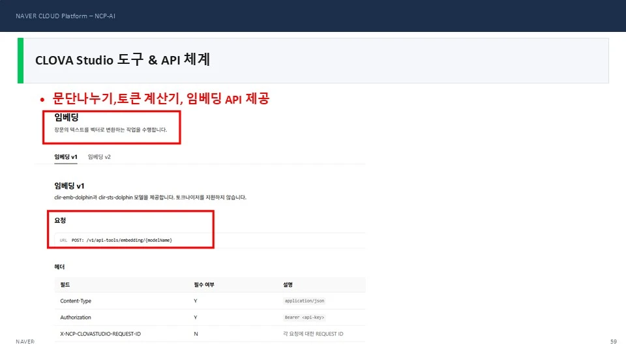The image size is (626, 352).
Task: Click the Content-Type field cell
Action: [76, 301]
